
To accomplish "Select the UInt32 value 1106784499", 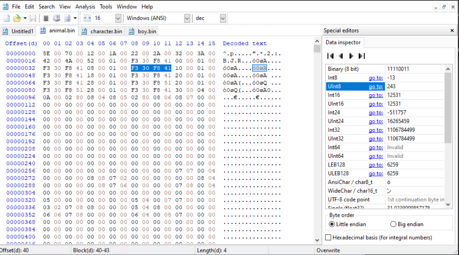I will click(x=401, y=139).
